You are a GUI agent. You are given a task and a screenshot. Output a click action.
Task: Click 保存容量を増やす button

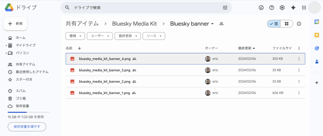click(27, 127)
